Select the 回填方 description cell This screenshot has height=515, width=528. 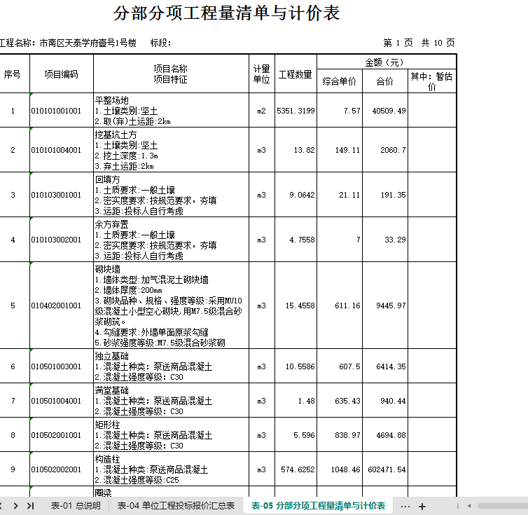[x=171, y=195]
